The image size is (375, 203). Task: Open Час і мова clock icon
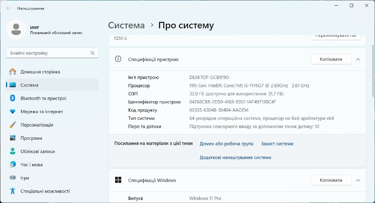(x=13, y=165)
